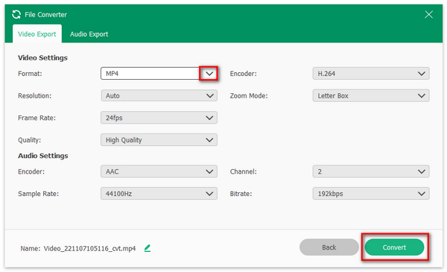This screenshot has width=447, height=272.
Task: Switch to the Video Export tab
Action: tap(37, 34)
